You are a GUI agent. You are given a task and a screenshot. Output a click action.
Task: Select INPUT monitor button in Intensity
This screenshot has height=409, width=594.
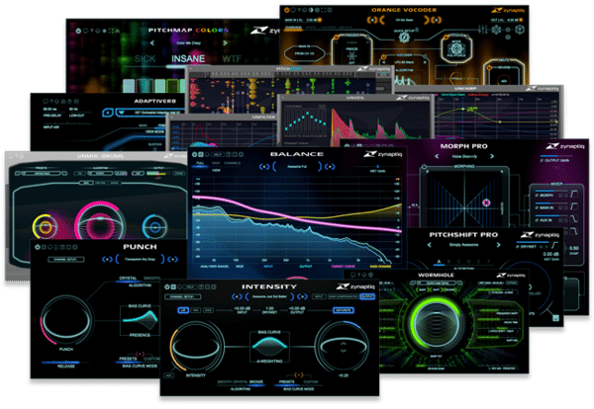[x=319, y=296]
